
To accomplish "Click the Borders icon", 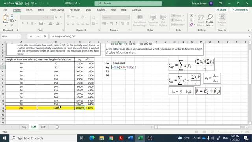I will [41, 24].
